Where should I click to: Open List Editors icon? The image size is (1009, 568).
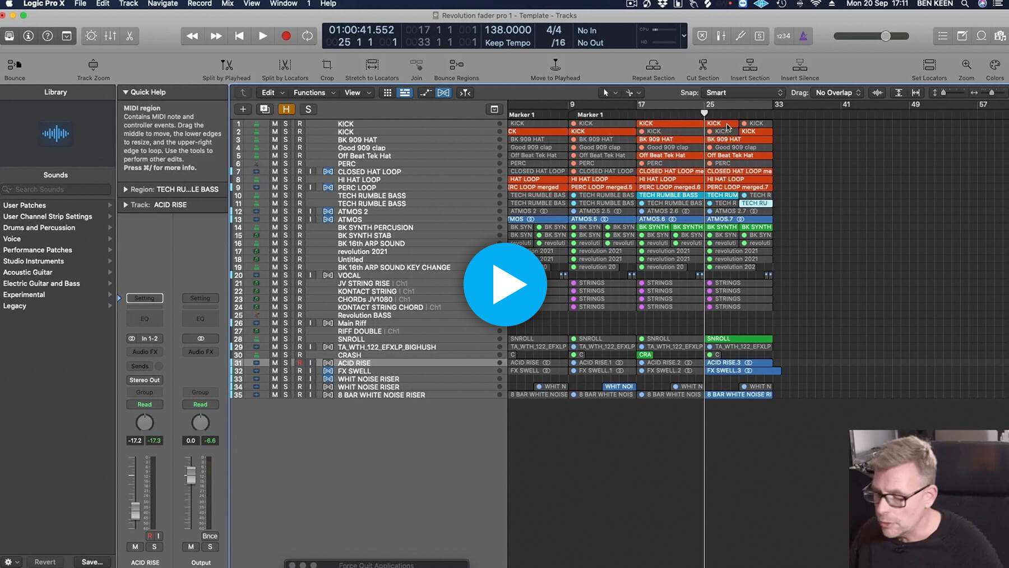943,36
